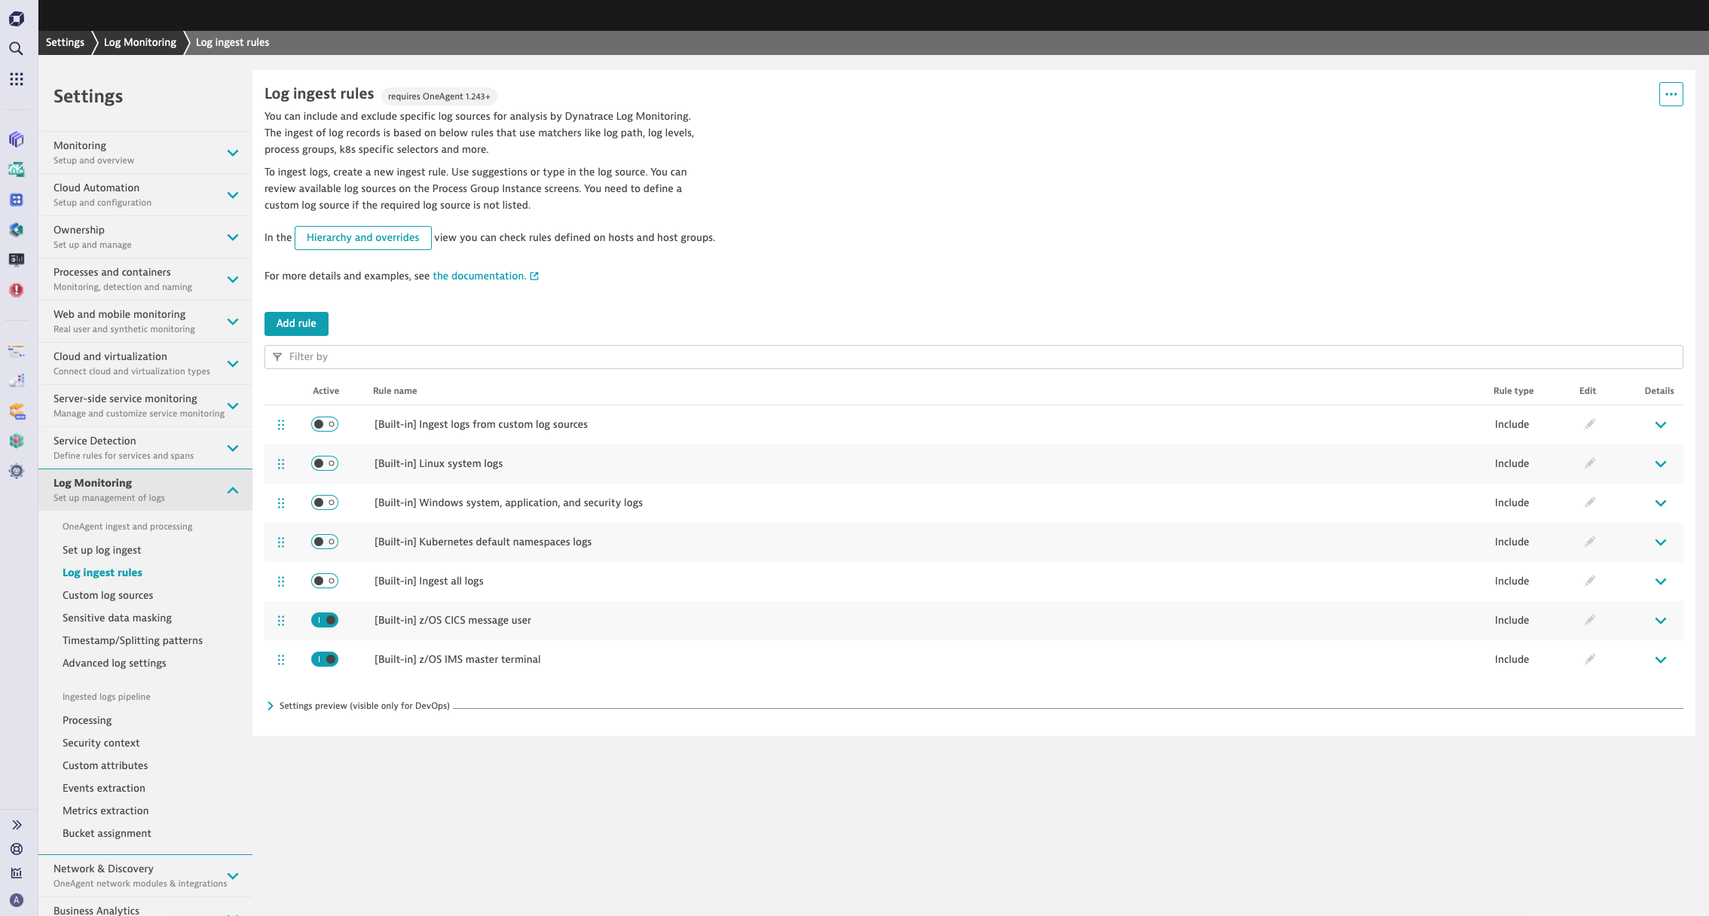Viewport: 1709px width, 916px height.
Task: Open the three-dot more options button
Action: (1671, 94)
